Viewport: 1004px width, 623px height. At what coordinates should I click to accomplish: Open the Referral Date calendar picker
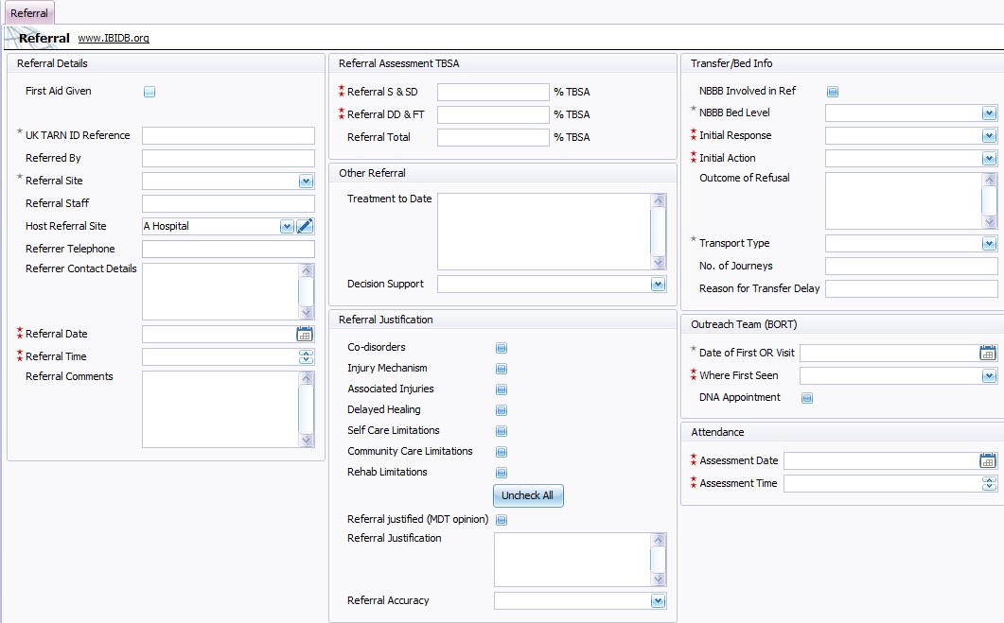click(x=305, y=334)
